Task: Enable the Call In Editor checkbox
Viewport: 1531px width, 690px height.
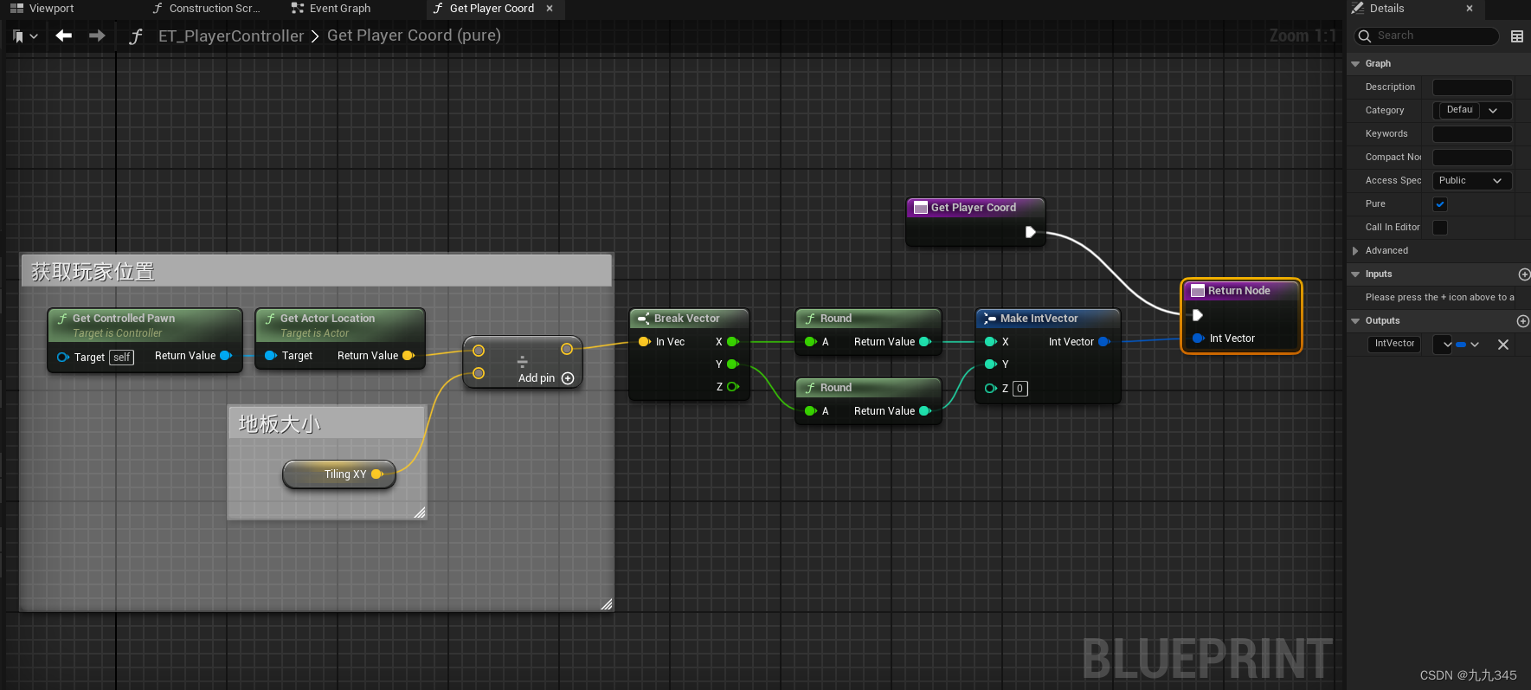Action: pyautogui.click(x=1440, y=228)
